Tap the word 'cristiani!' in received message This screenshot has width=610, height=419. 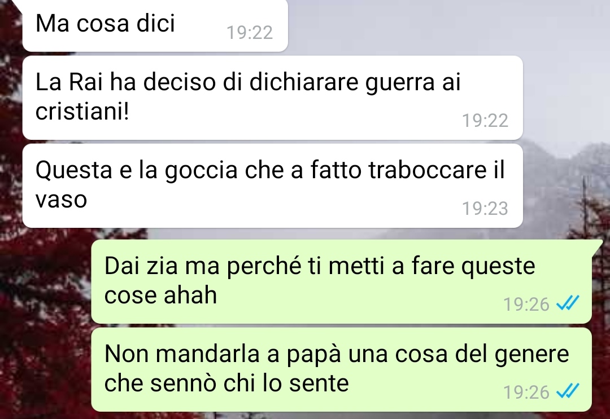[82, 112]
